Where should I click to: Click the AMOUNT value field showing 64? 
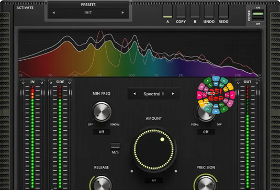tap(154, 181)
